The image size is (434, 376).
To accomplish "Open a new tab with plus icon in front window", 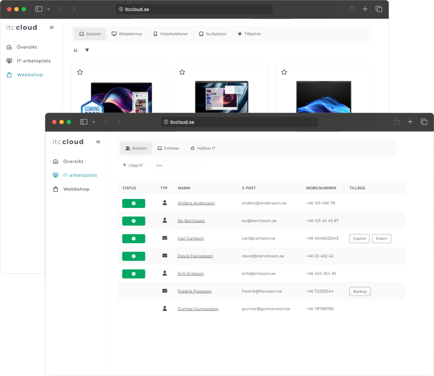I will click(410, 122).
